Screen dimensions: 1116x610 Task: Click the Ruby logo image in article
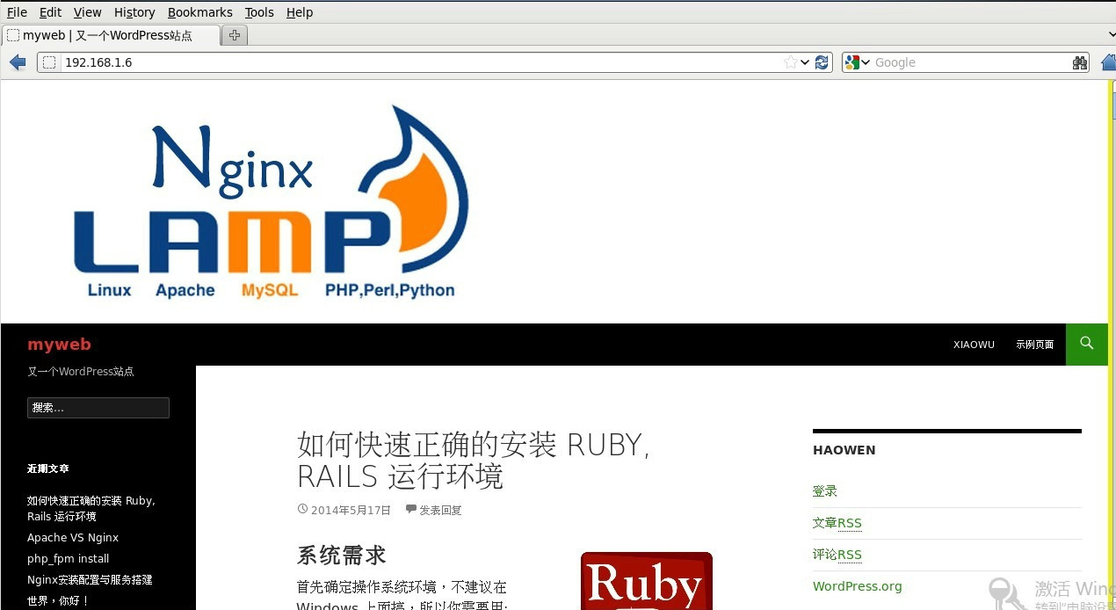tap(647, 581)
